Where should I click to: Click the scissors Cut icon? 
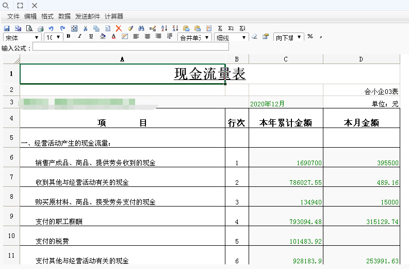point(85,28)
